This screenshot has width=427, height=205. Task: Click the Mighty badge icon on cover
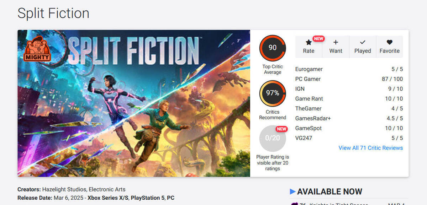pyautogui.click(x=37, y=49)
